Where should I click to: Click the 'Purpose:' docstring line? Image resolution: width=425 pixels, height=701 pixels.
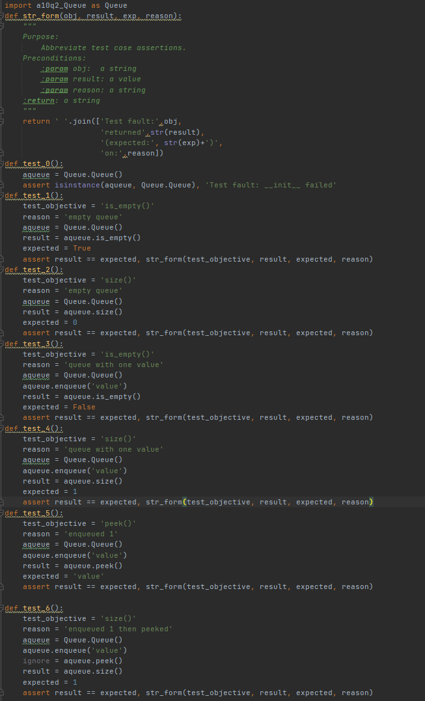[x=40, y=37]
